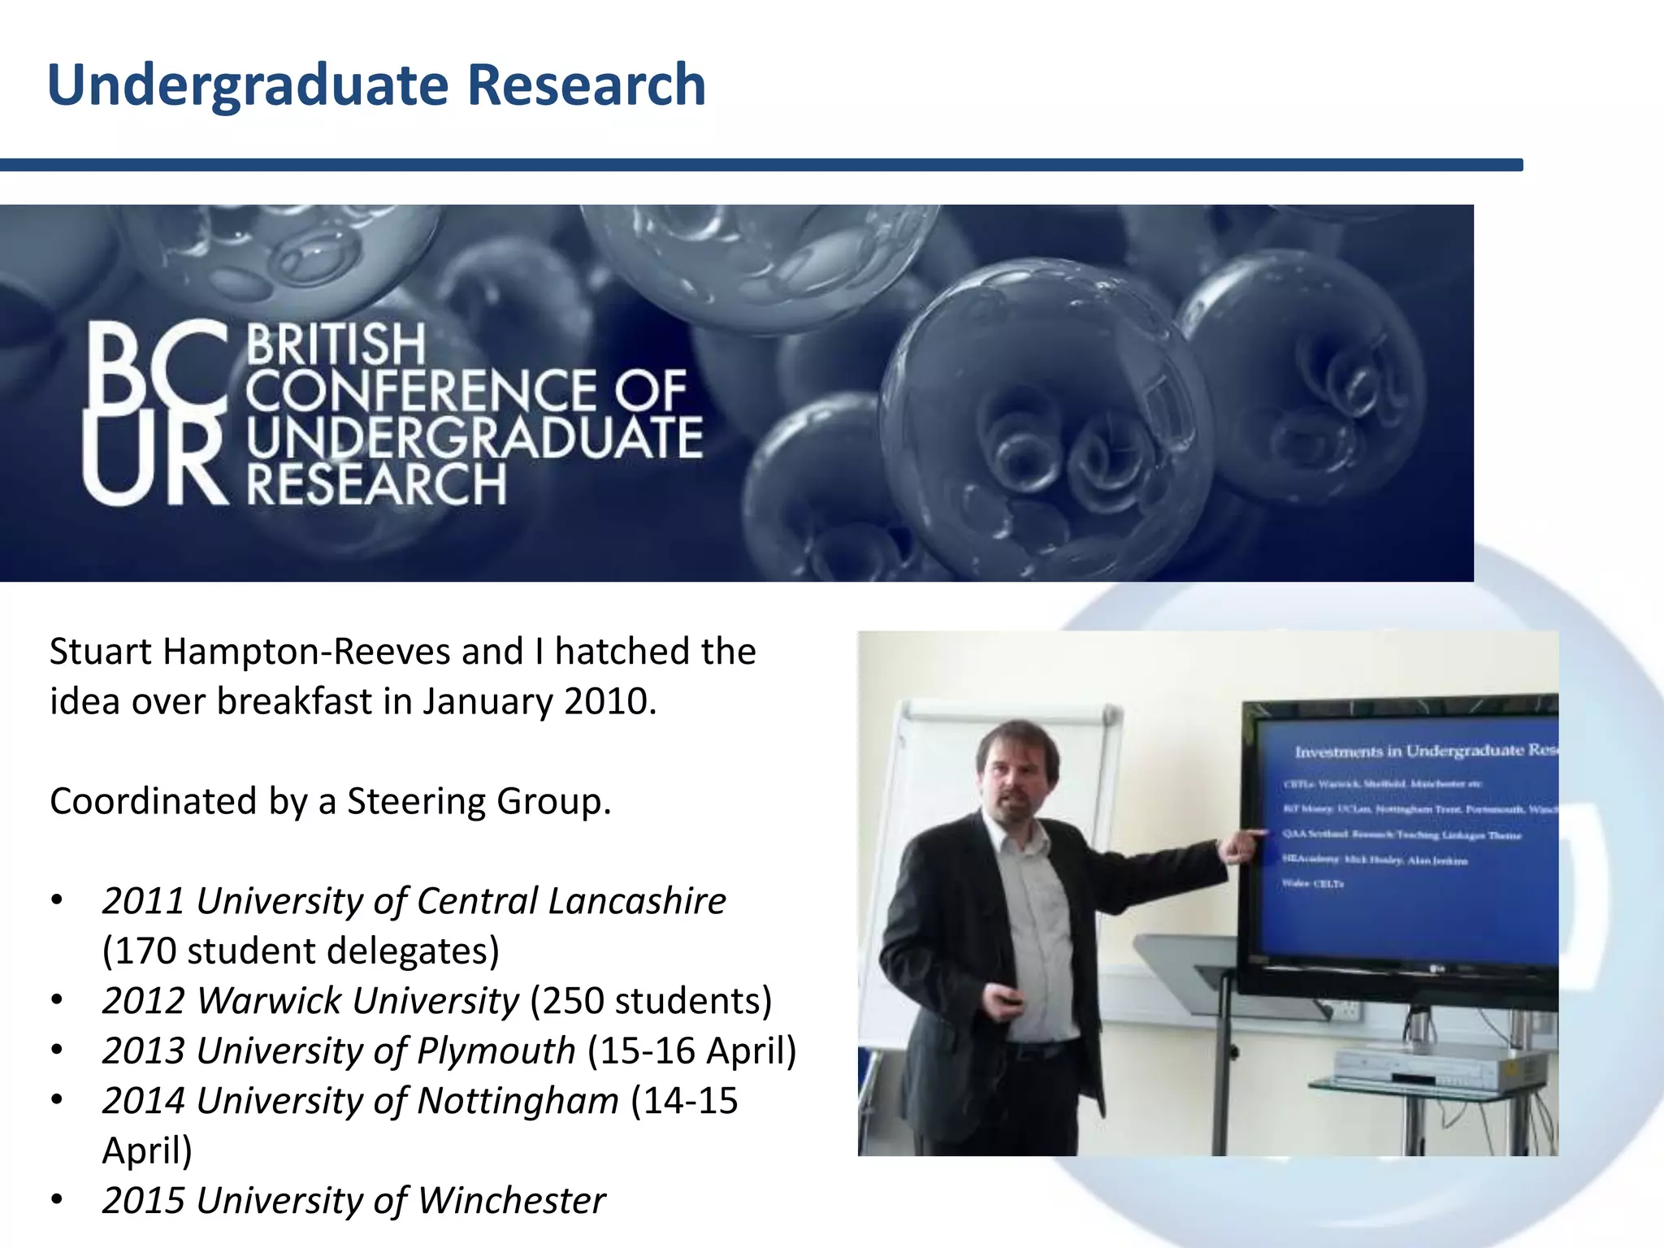This screenshot has width=1664, height=1248.
Task: Click the 'Undergraduate Research' slide title
Action: tap(376, 85)
